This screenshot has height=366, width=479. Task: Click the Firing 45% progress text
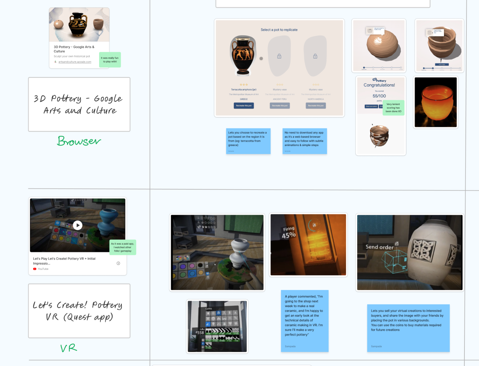coord(289,232)
